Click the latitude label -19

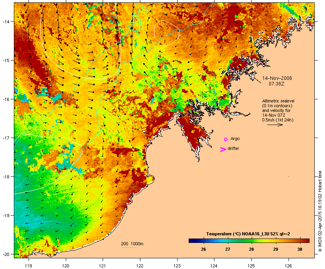[x=6, y=216]
